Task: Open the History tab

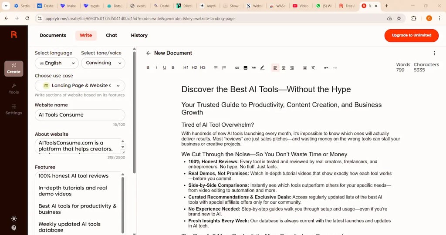Action: point(139,35)
